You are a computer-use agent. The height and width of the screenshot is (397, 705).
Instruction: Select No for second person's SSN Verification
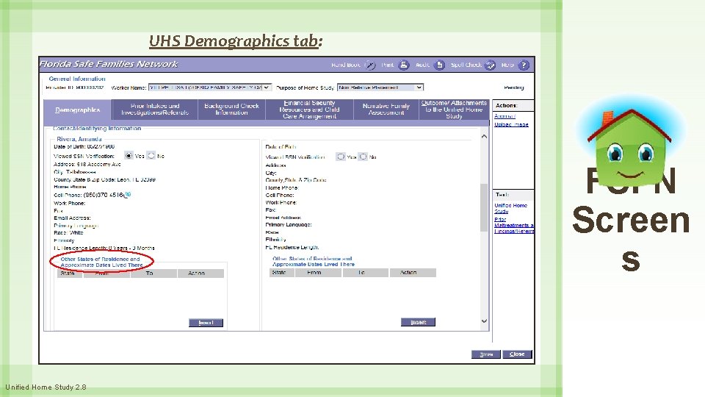tap(363, 157)
